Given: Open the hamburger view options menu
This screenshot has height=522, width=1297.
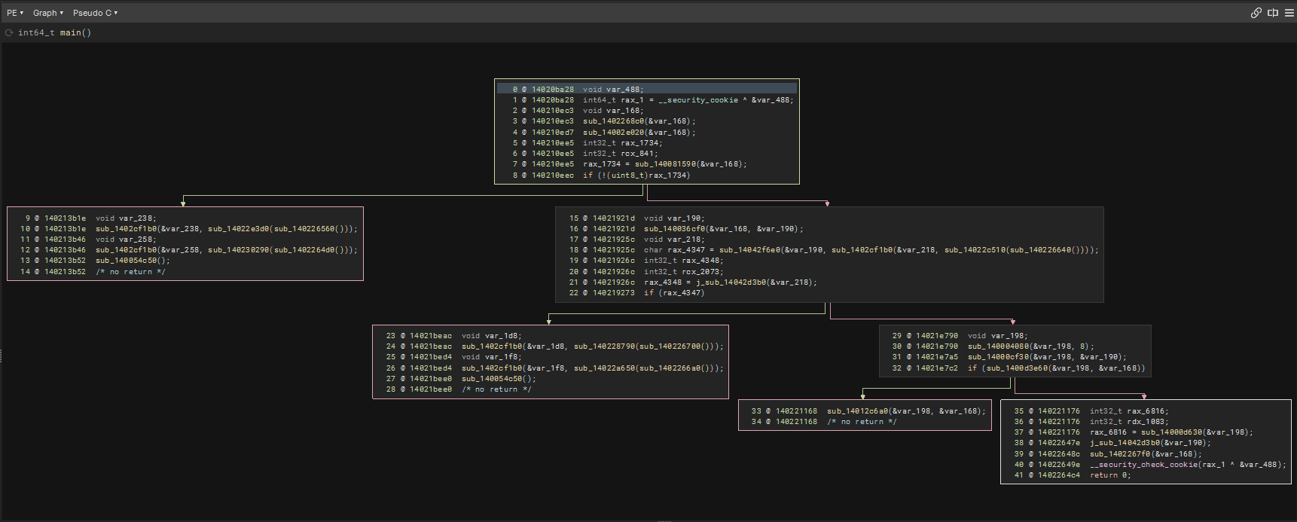Looking at the screenshot, I should coord(1289,13).
